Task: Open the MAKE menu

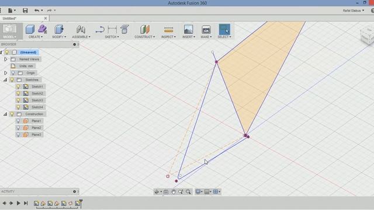Action: point(206,37)
